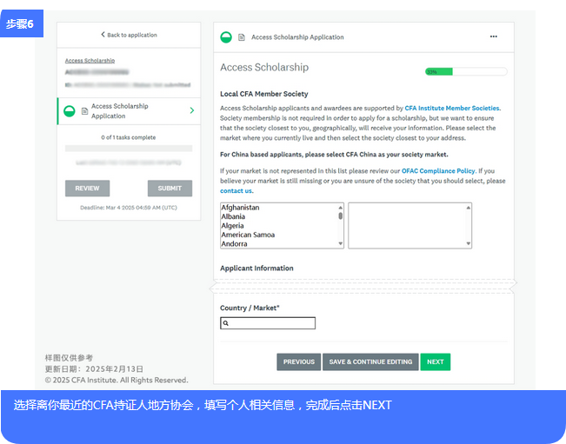Click the Applicant Information heading
This screenshot has width=566, height=444.
tap(256, 268)
